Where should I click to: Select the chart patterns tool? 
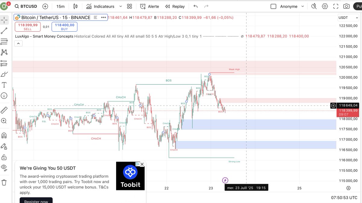tap(4, 52)
